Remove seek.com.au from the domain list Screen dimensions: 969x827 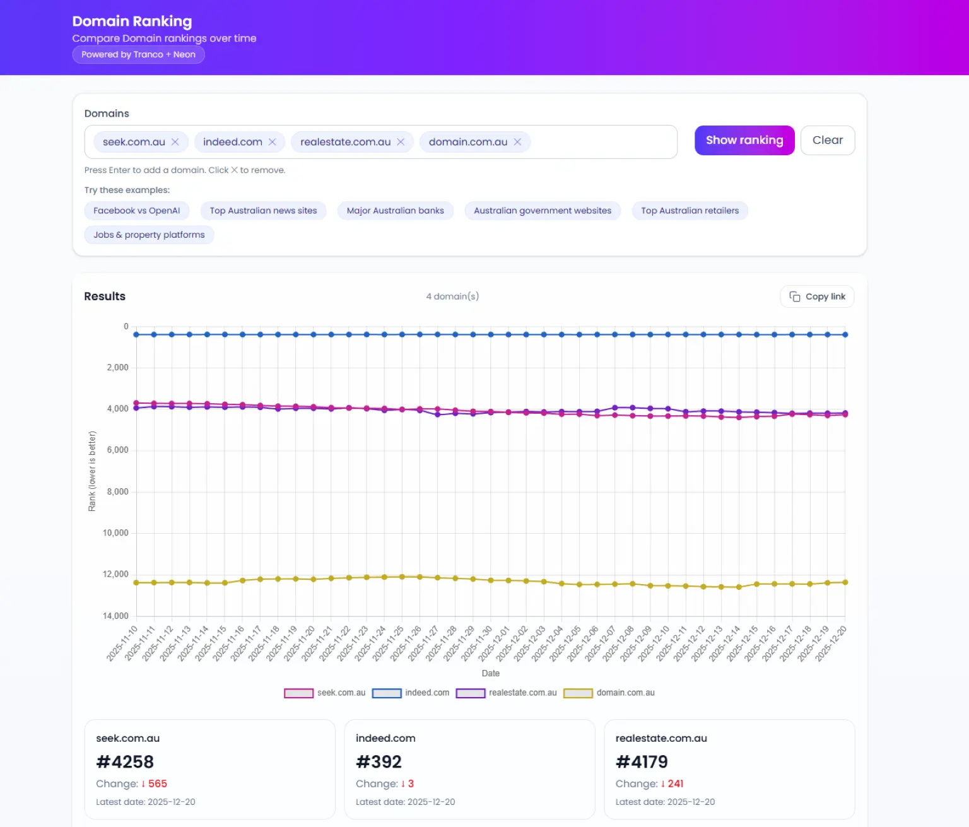point(176,142)
